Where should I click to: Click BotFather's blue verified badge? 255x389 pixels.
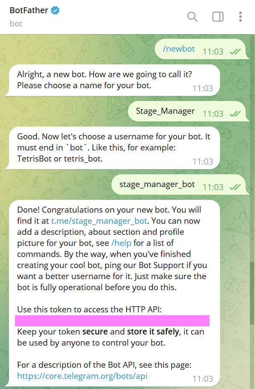click(55, 10)
